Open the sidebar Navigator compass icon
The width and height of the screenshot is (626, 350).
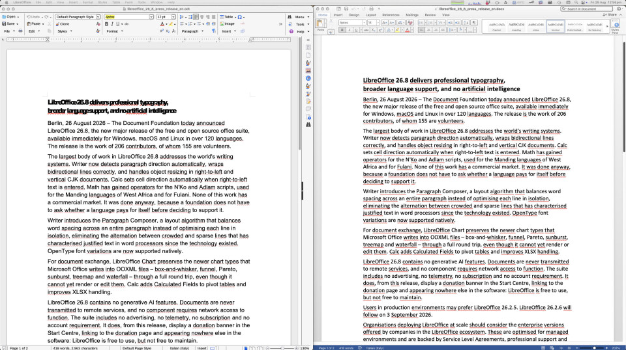[x=308, y=78]
